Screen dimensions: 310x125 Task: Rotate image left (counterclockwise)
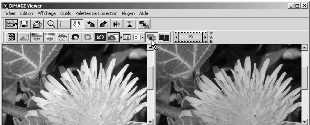coord(91,24)
